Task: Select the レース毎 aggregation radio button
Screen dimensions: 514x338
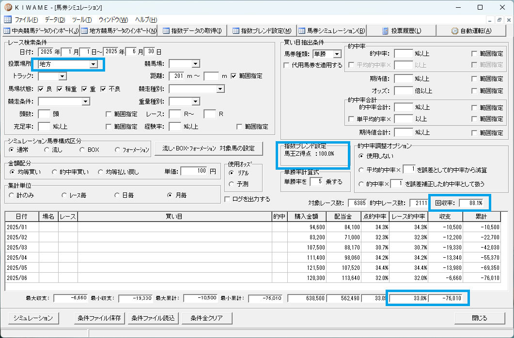Action: [64, 195]
